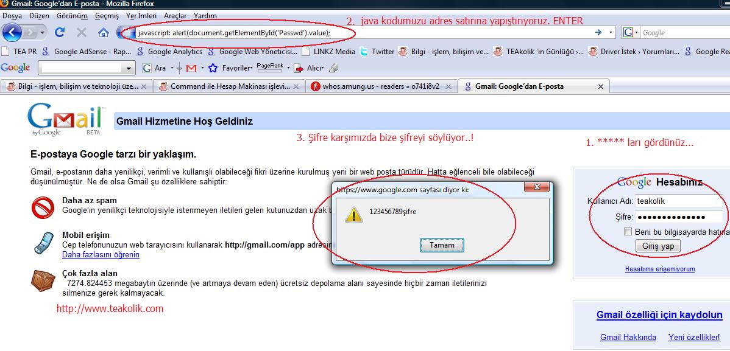Image resolution: width=730 pixels, height=351 pixels.
Task: Click 'Gmail özelliği için kaydolun' link
Action: (x=659, y=315)
